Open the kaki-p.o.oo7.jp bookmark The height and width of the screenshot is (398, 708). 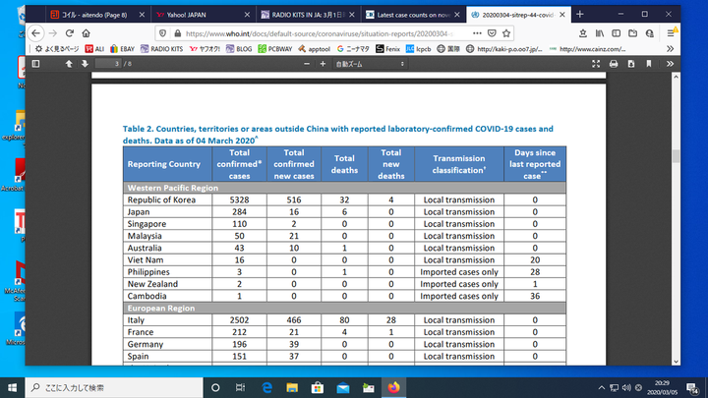(x=503, y=49)
